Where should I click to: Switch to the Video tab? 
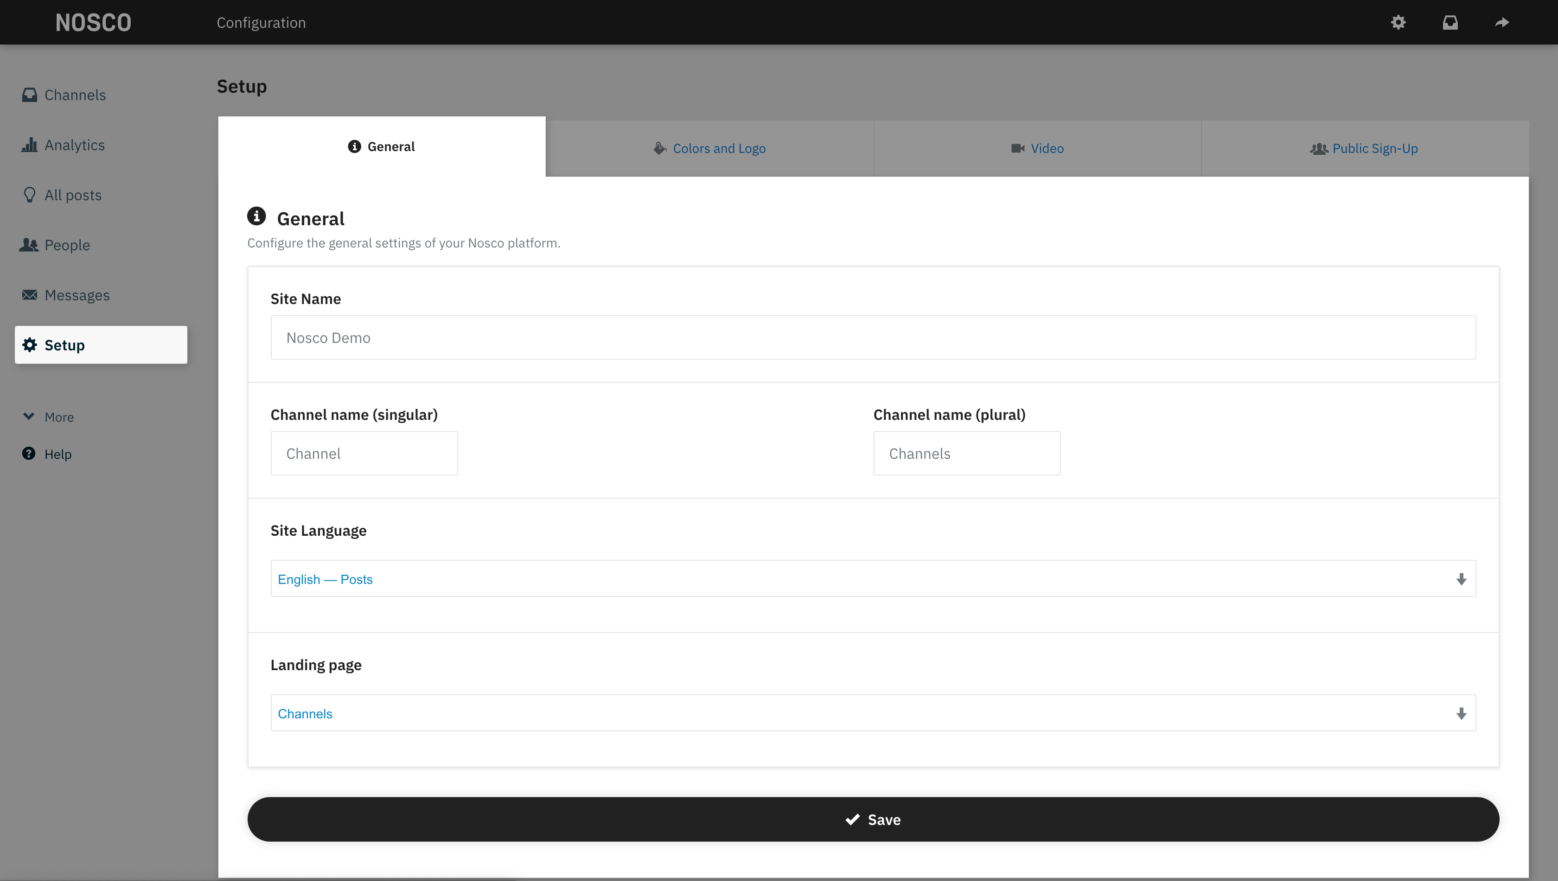1037,148
